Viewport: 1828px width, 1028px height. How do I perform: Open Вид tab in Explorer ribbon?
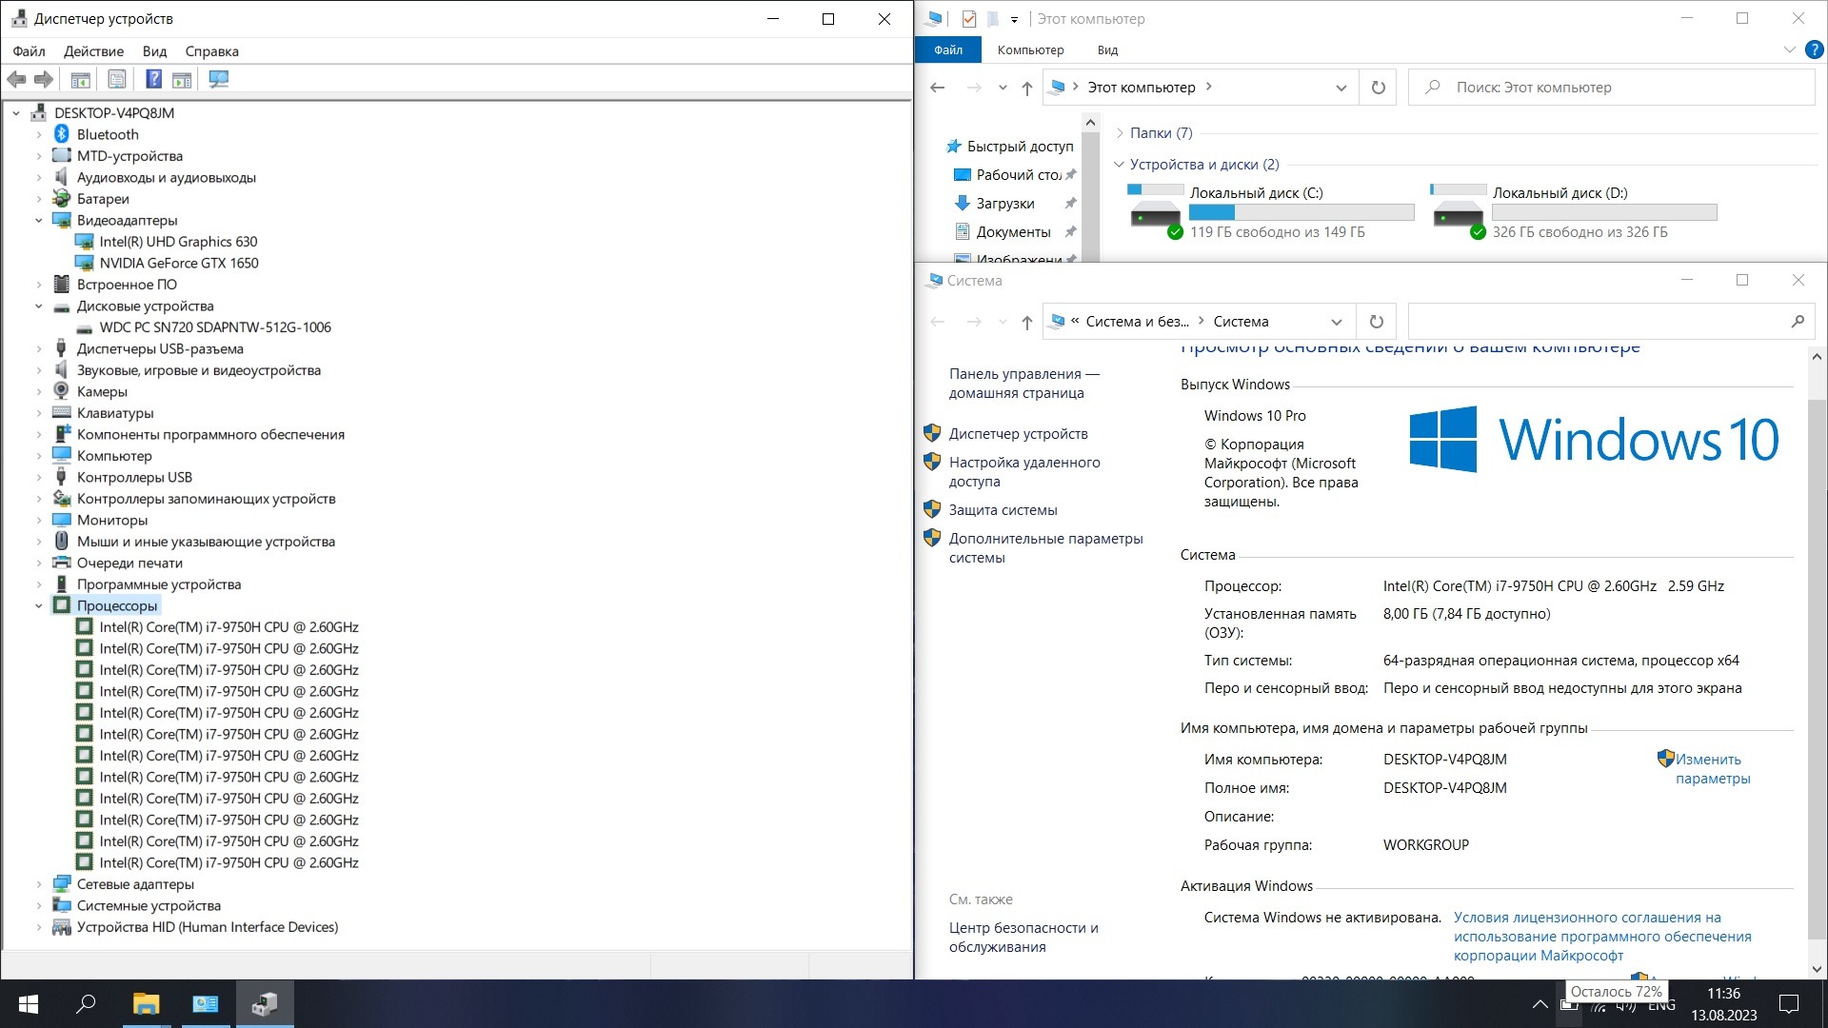point(1107,49)
